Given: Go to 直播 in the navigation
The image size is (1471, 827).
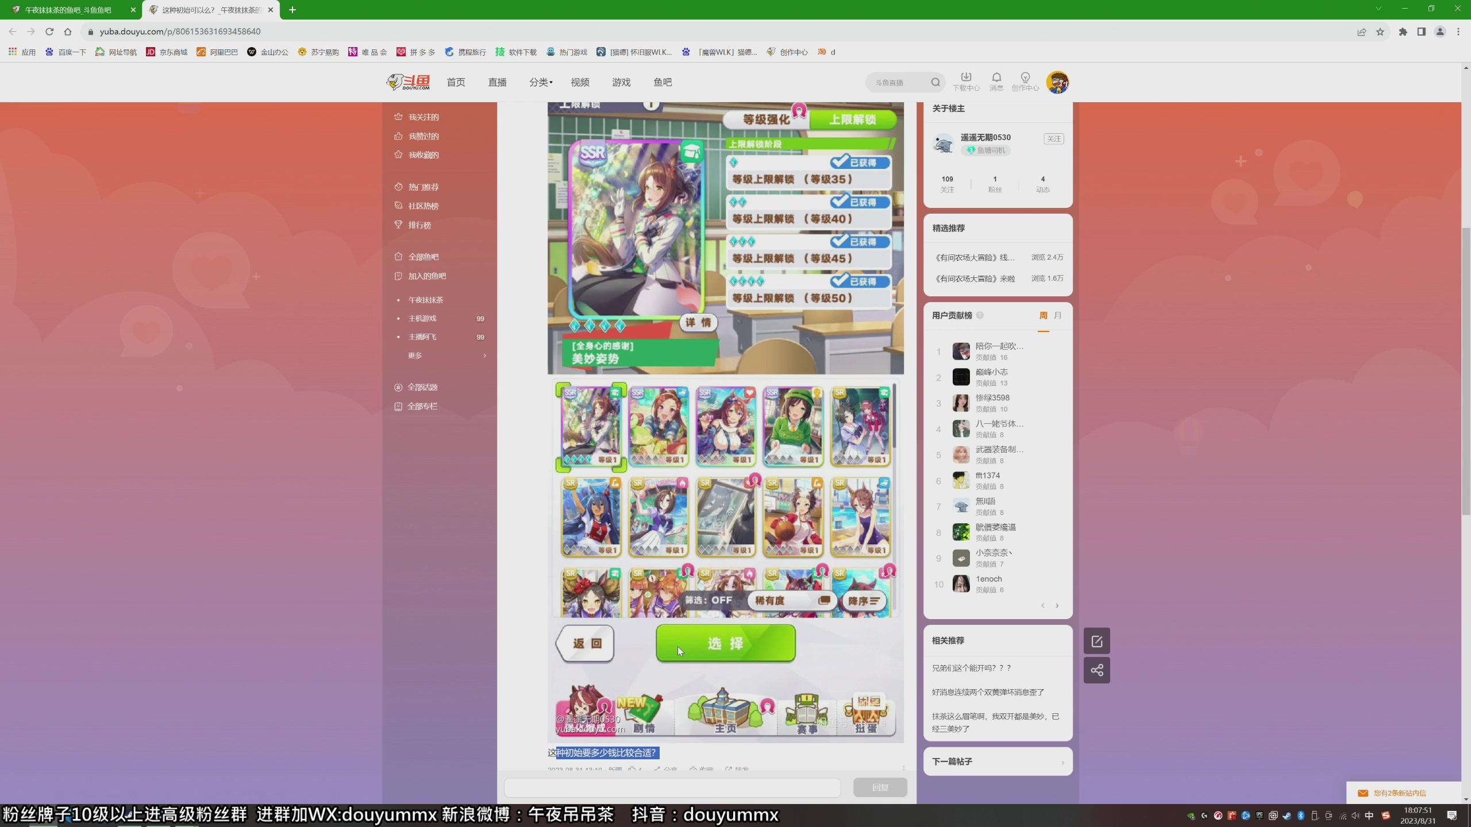Looking at the screenshot, I should 498,82.
